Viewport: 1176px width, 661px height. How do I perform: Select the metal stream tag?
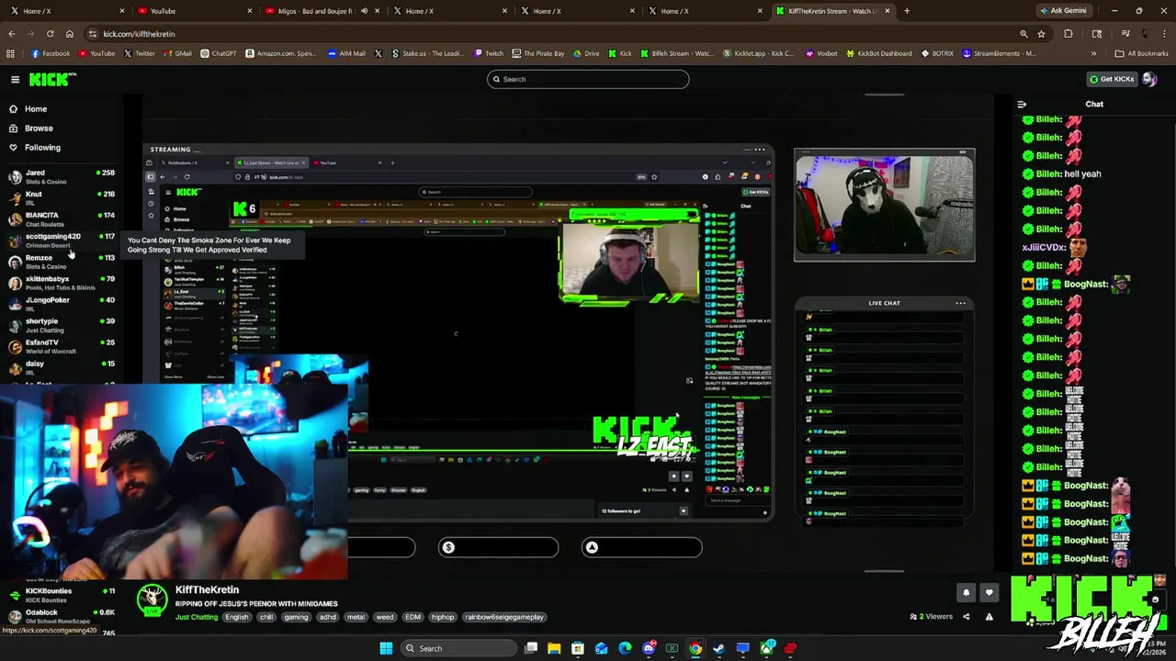click(356, 617)
